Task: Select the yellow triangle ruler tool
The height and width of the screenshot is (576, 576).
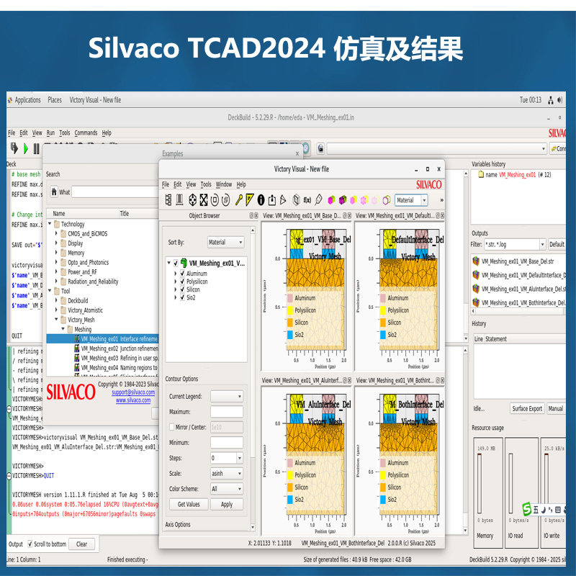Action: (249, 200)
